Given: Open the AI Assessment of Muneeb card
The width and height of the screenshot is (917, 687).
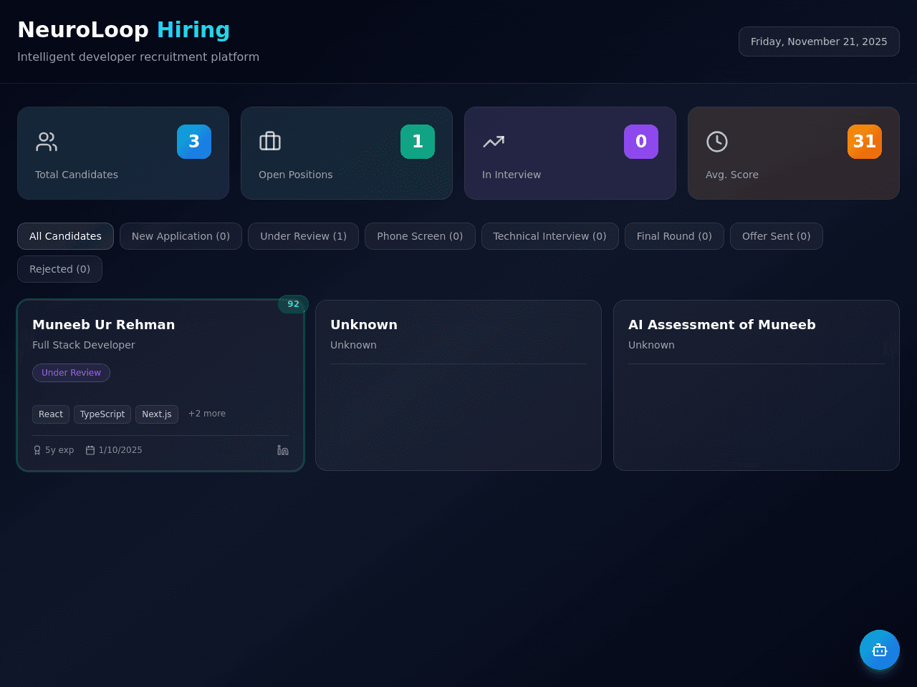Looking at the screenshot, I should [757, 386].
